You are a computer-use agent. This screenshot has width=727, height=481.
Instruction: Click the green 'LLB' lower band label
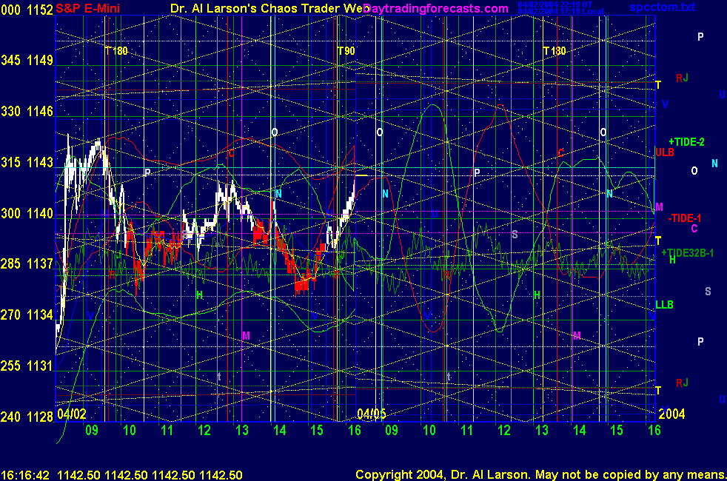click(x=664, y=305)
